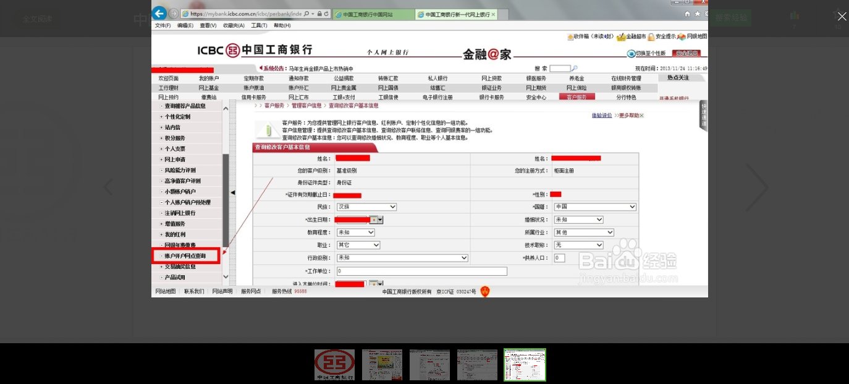This screenshot has height=384, width=849.
Task: Open the ICBC logo thumbnail
Action: [335, 365]
